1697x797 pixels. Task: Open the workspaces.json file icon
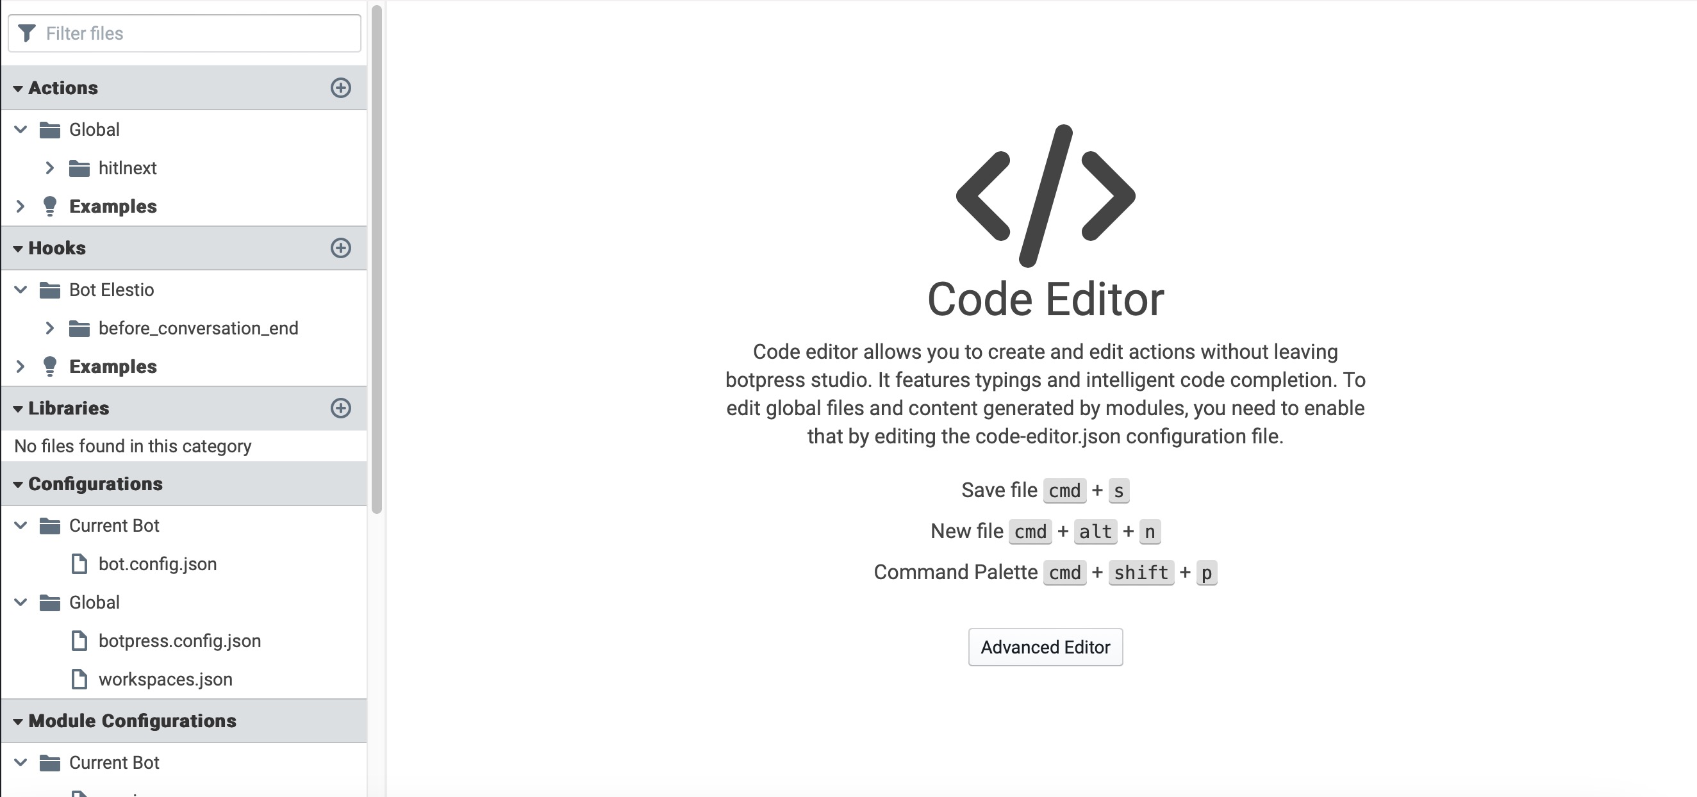click(80, 679)
